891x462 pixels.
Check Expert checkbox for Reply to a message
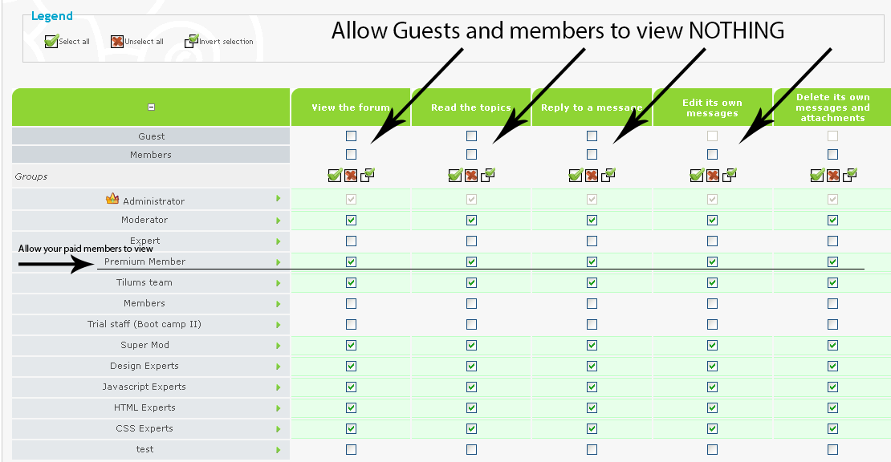(592, 241)
